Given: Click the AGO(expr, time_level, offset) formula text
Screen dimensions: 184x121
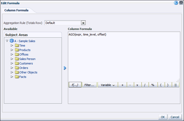Looking at the screenshot, I should click(x=87, y=34).
